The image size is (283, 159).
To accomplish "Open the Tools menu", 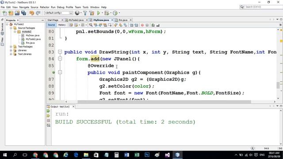I will pyautogui.click(x=85, y=7).
